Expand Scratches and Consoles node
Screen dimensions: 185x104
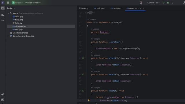coord(8,36)
